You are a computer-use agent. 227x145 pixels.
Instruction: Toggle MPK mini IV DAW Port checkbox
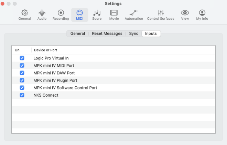[x=22, y=73]
